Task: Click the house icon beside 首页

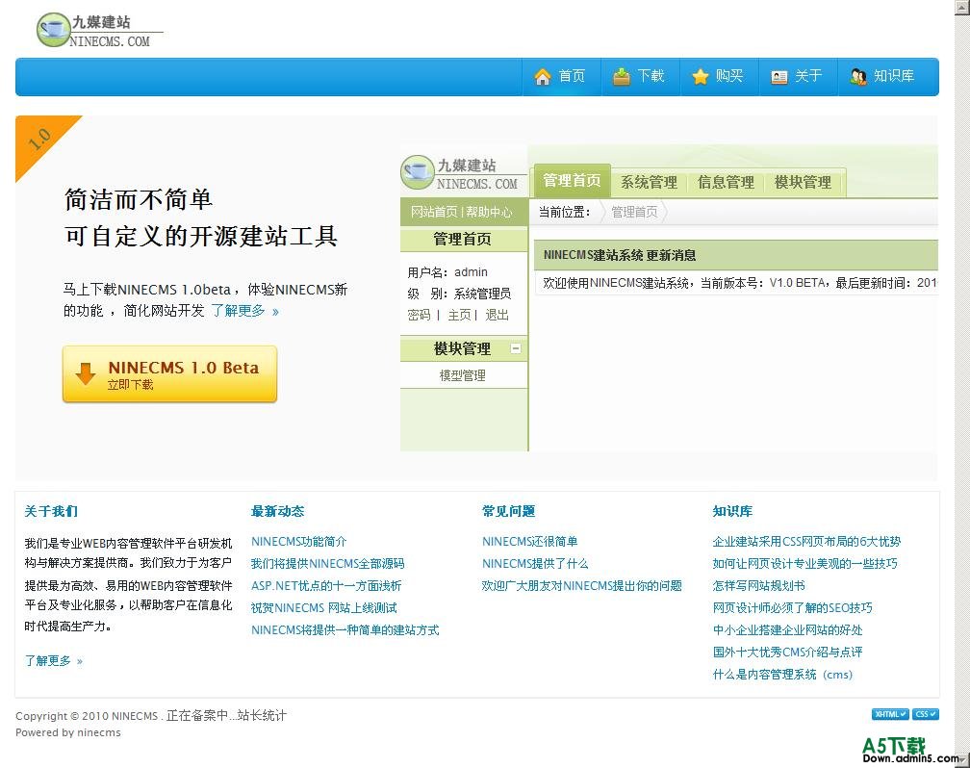Action: tap(543, 77)
